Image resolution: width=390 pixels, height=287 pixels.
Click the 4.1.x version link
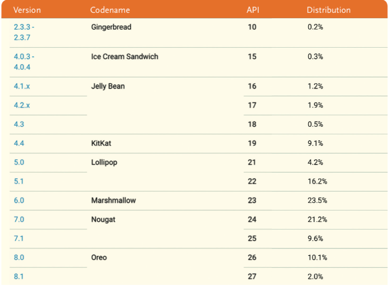(x=22, y=86)
